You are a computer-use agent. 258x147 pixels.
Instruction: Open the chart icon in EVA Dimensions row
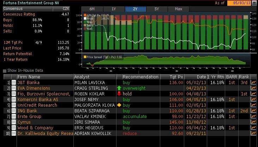pyautogui.click(x=253, y=88)
